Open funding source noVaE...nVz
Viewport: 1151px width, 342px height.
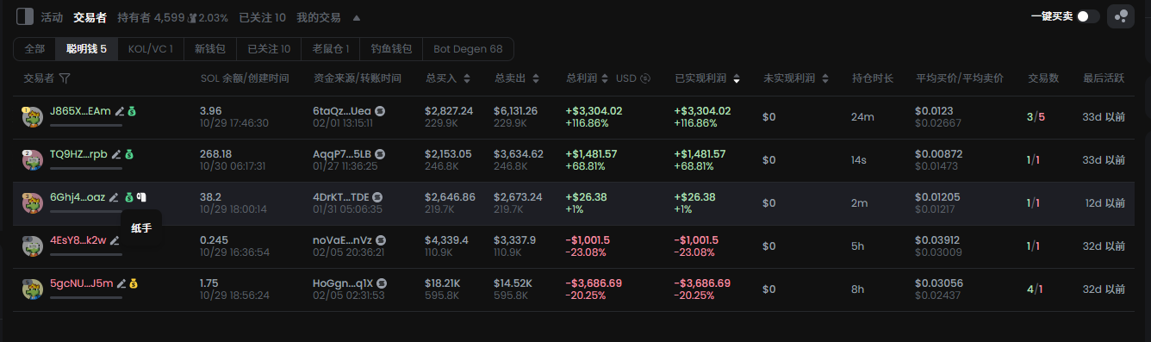click(x=343, y=240)
